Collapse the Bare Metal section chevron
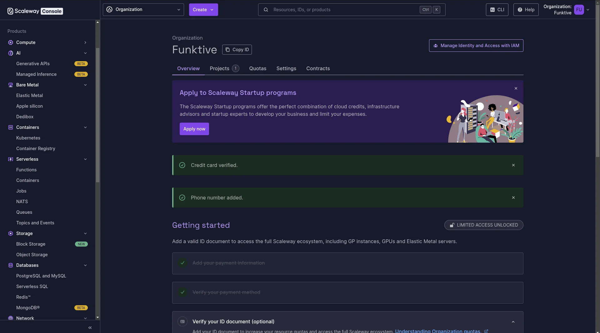Viewport: 600px width, 333px height. click(85, 85)
